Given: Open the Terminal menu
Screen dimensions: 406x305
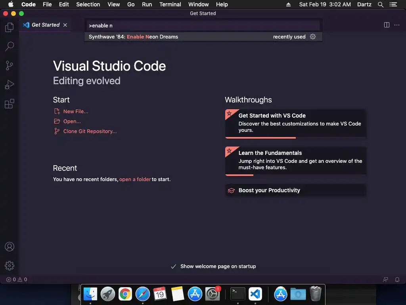Looking at the screenshot, I should [x=170, y=4].
